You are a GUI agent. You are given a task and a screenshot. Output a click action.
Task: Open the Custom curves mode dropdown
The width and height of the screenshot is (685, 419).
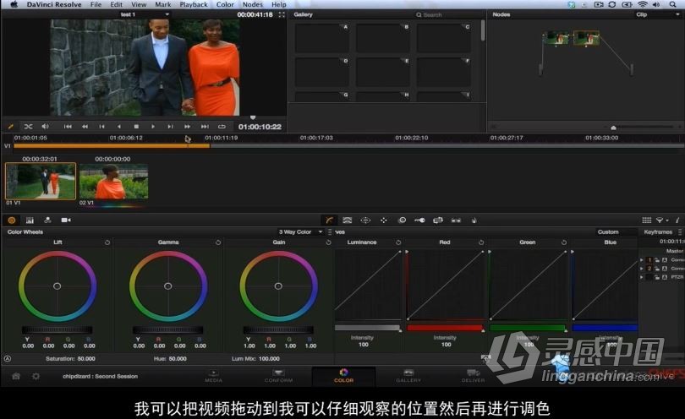(x=608, y=231)
